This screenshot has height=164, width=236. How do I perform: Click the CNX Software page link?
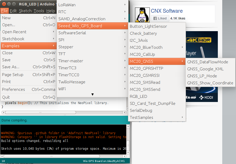(167, 11)
